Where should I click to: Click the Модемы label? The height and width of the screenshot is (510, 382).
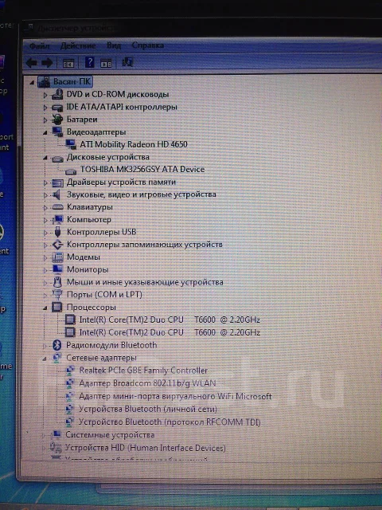tap(84, 257)
